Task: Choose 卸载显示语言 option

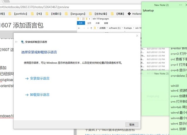Action: click(37, 95)
